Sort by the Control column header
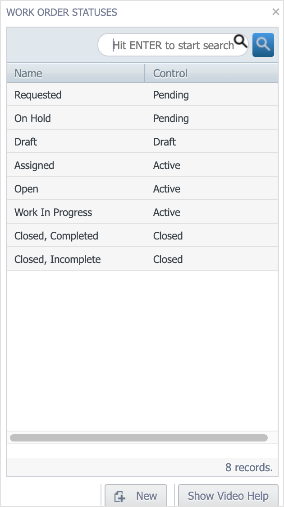 click(211, 73)
